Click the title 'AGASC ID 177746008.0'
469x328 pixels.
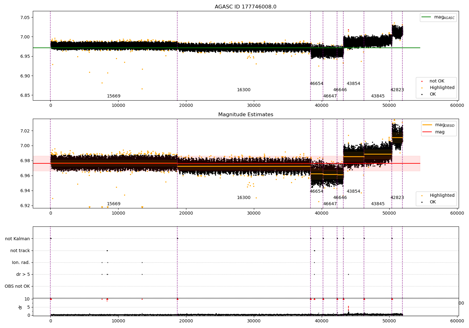point(245,7)
